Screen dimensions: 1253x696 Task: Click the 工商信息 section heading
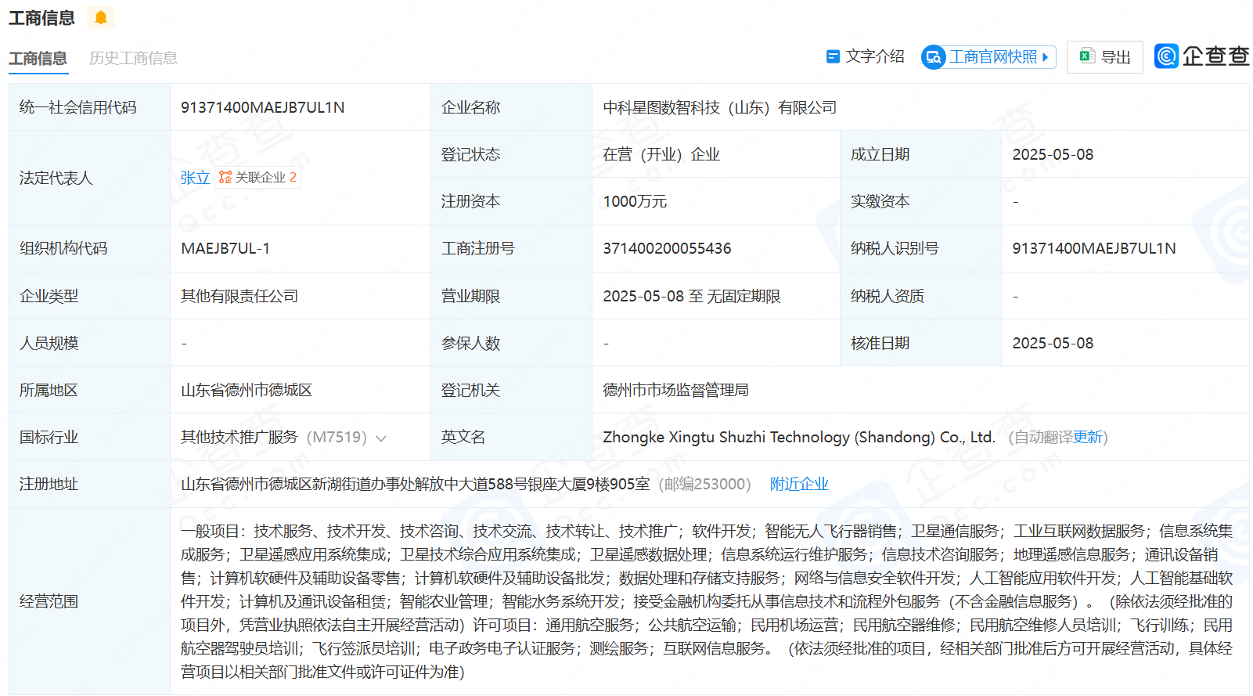click(x=41, y=18)
